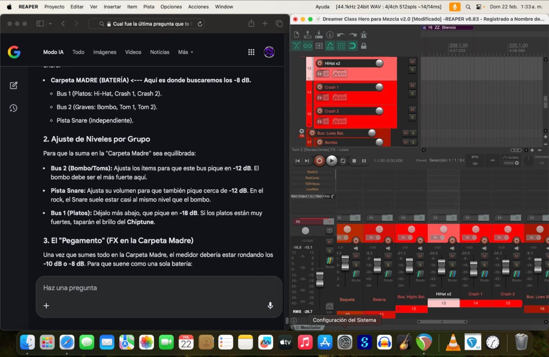This screenshot has width=549, height=357.
Task: Open FX chain for the Crash 1 track
Action: coord(320,98)
